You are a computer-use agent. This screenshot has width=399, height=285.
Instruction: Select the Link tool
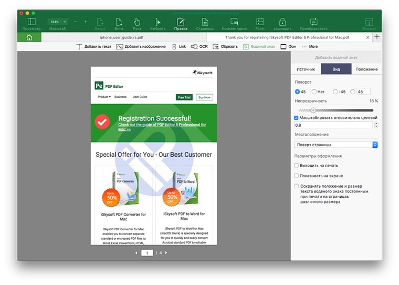click(x=179, y=47)
